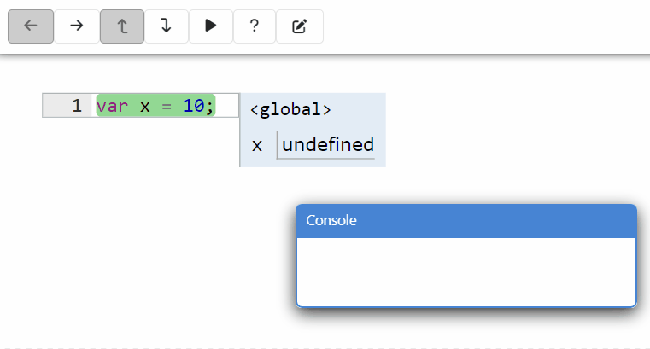Image resolution: width=650 pixels, height=349 pixels.
Task: Step forward with the right-arrow button
Action: 77,26
